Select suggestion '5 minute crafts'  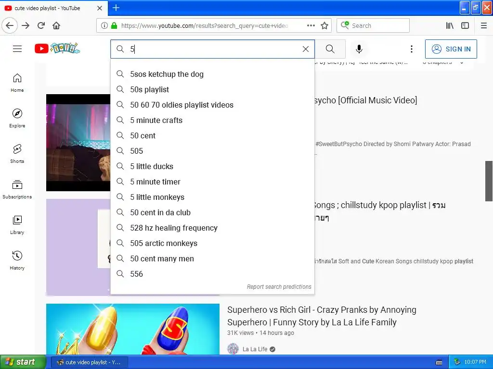click(212, 120)
